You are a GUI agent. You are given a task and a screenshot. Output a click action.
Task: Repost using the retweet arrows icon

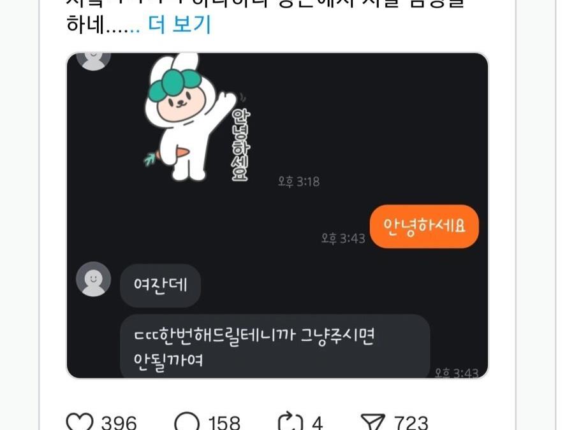[x=290, y=422]
